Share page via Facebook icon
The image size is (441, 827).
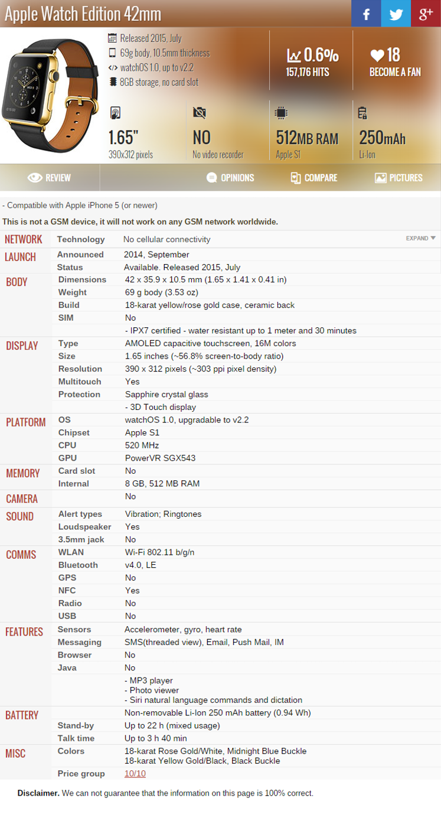click(x=366, y=14)
